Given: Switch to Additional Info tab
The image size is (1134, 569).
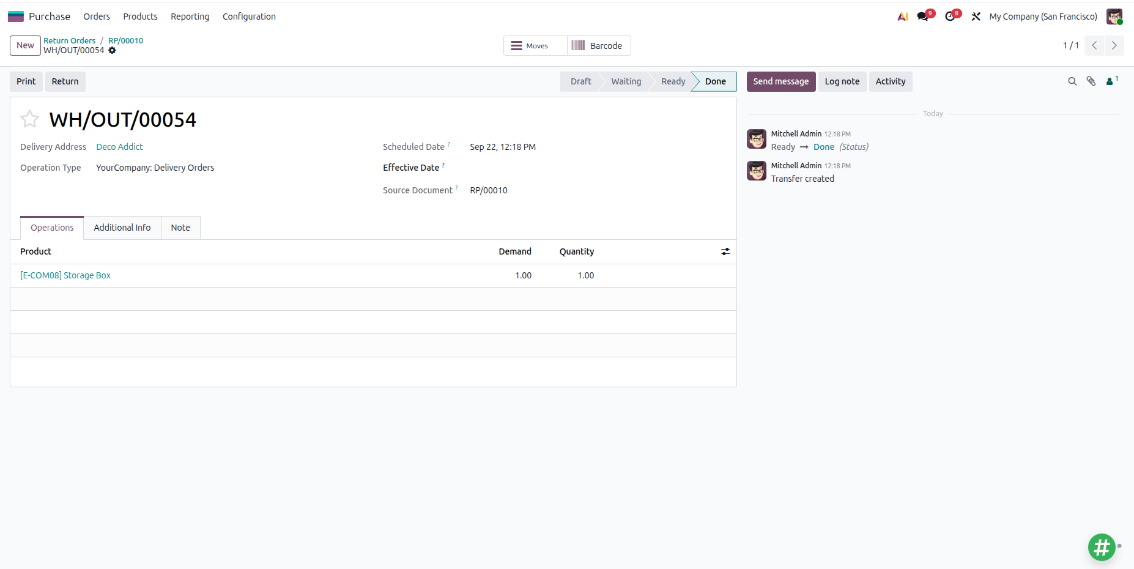Looking at the screenshot, I should click(122, 228).
